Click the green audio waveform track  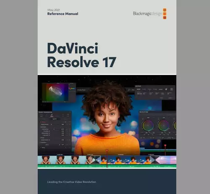(x=107, y=166)
